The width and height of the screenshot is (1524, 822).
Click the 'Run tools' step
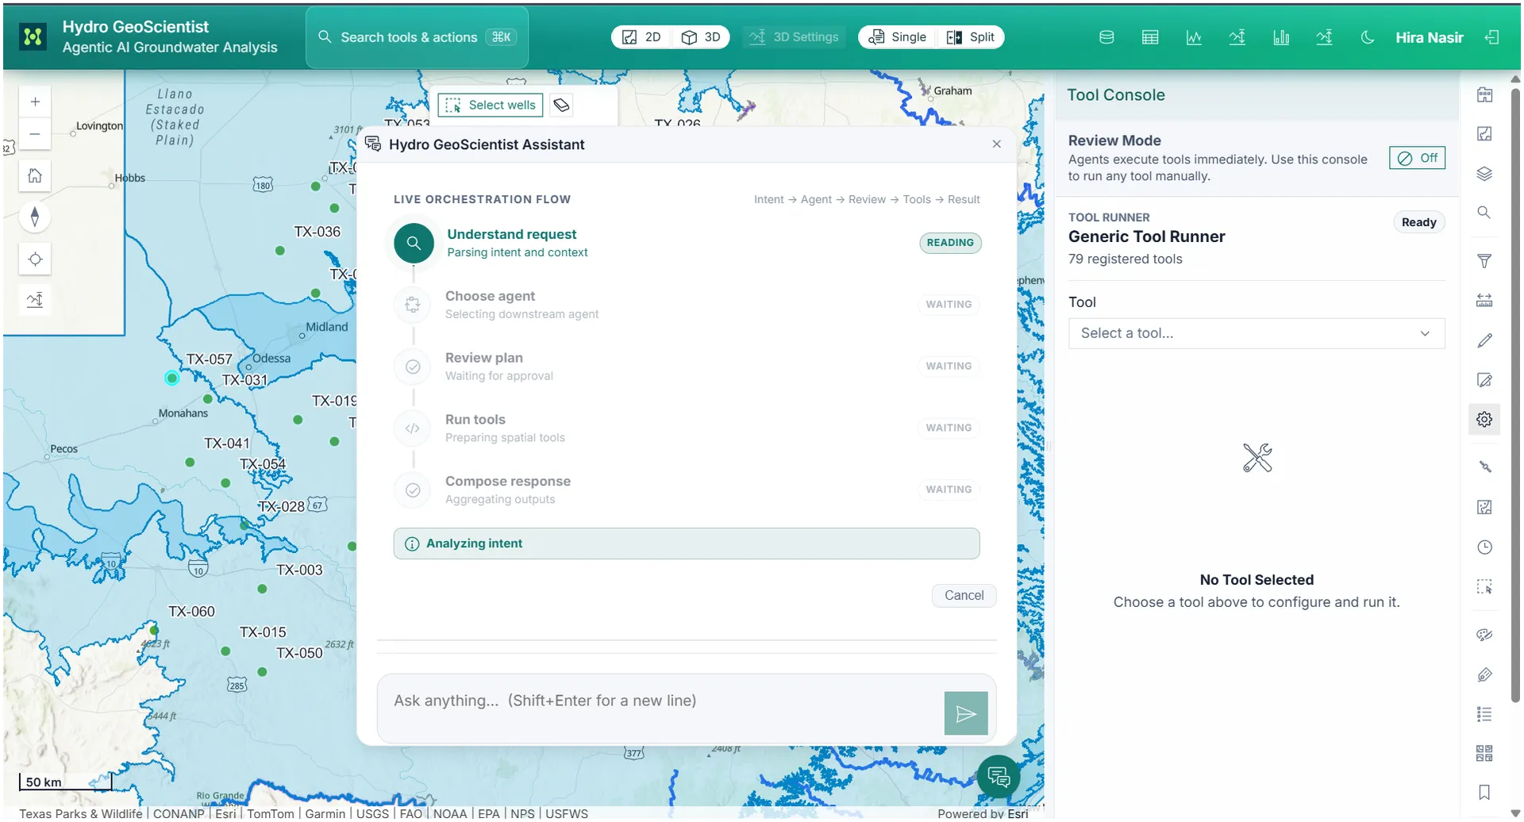tap(687, 428)
